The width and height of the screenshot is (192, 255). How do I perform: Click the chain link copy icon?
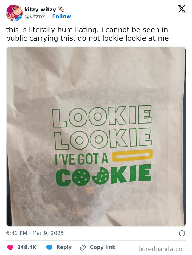[83, 248]
